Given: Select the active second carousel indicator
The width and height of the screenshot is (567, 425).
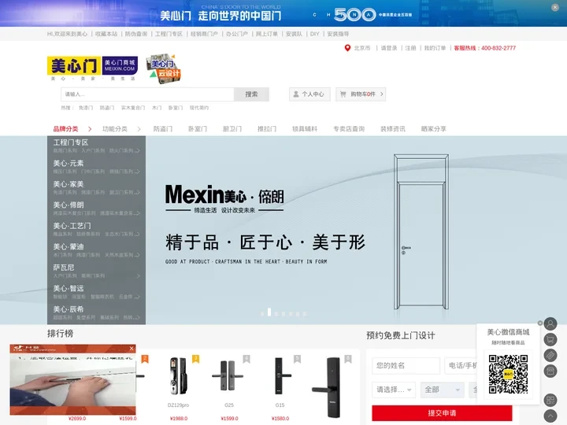Looking at the screenshot, I should (269, 312).
